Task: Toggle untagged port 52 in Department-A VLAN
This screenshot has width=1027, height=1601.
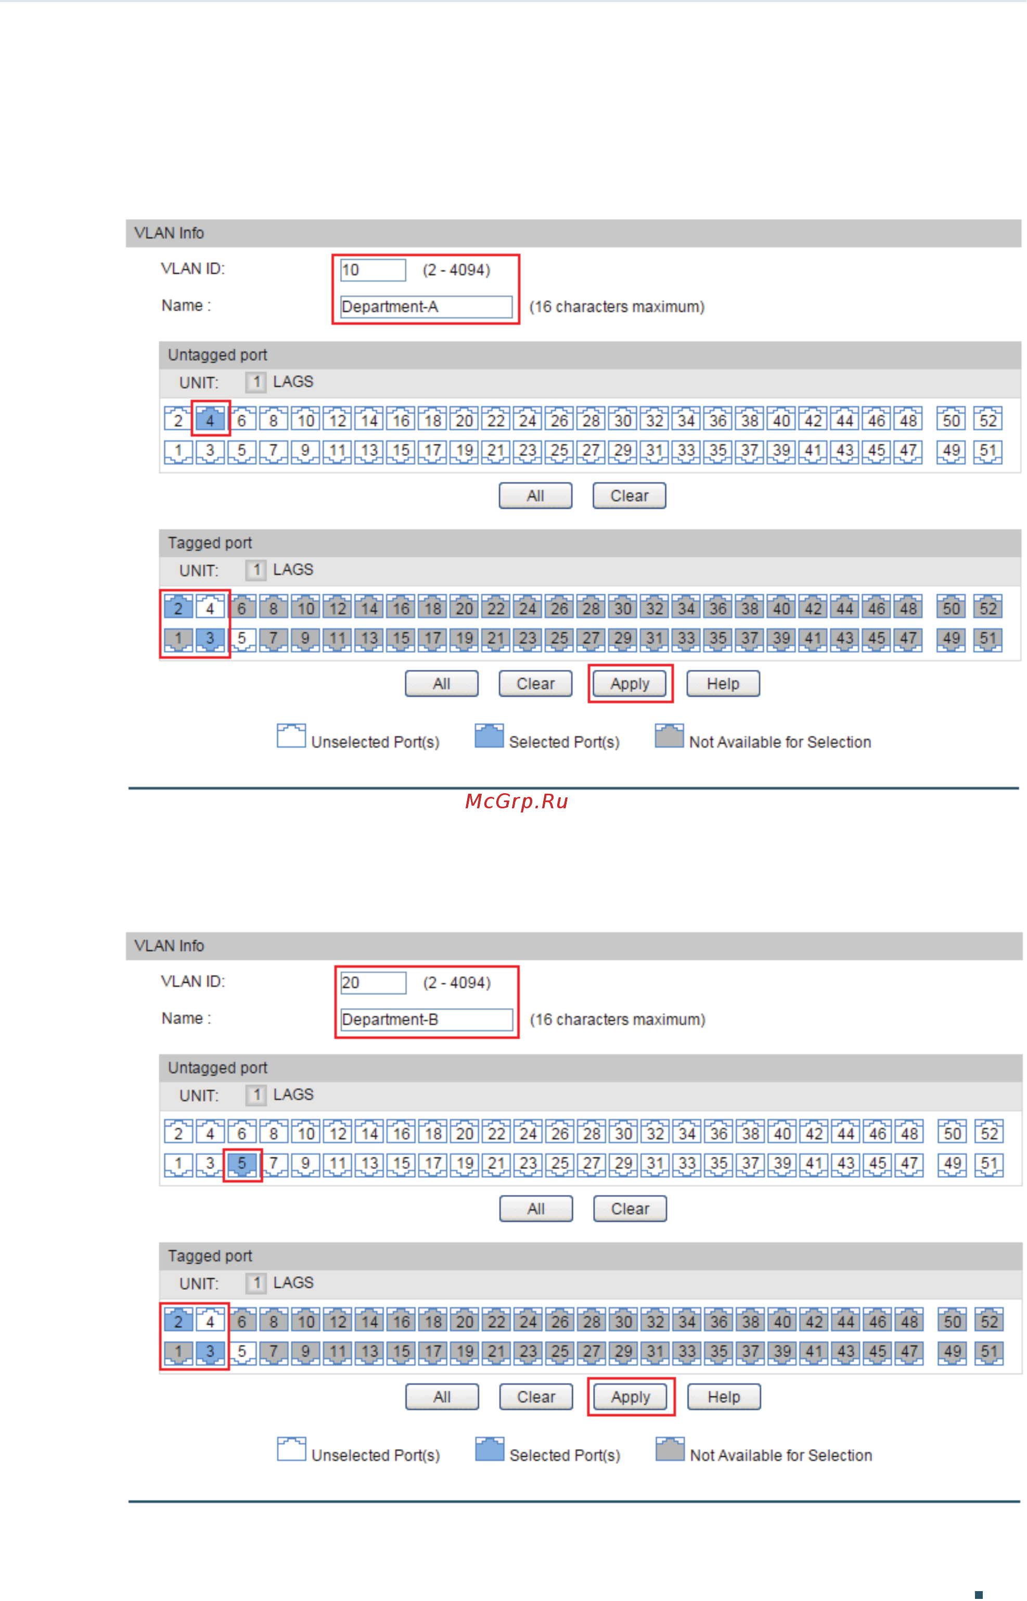Action: point(989,420)
